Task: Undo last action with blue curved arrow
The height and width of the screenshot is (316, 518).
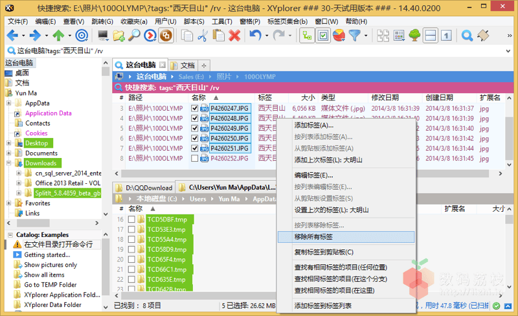Action: click(x=255, y=36)
